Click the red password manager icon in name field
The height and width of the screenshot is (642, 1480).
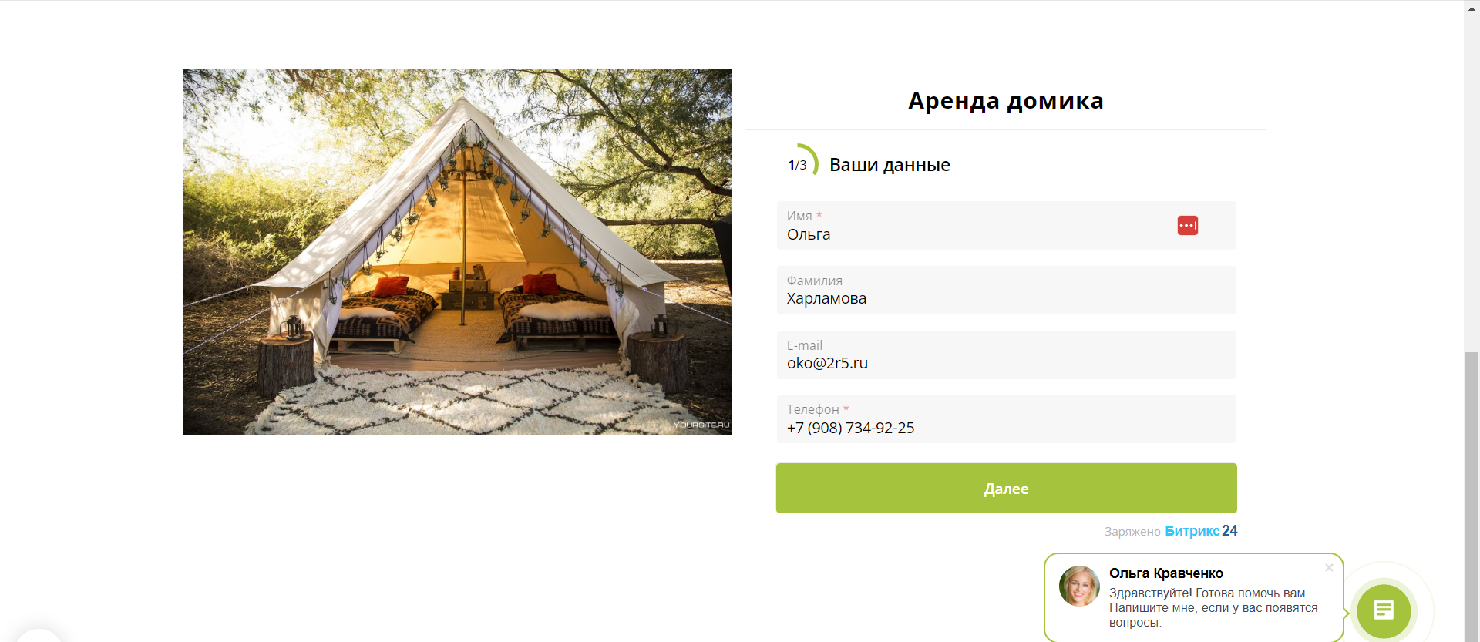click(x=1187, y=226)
